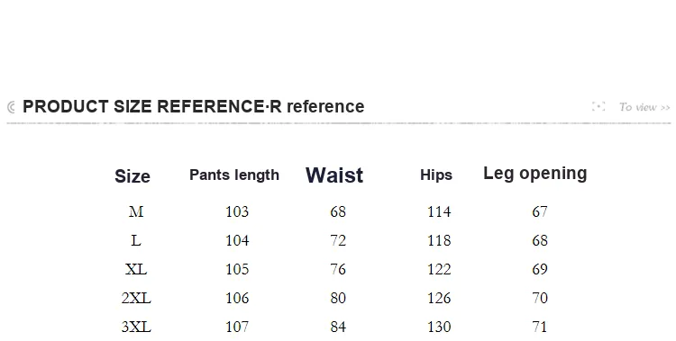Select the Size column header
Screen dimensions: 676x341
132,176
